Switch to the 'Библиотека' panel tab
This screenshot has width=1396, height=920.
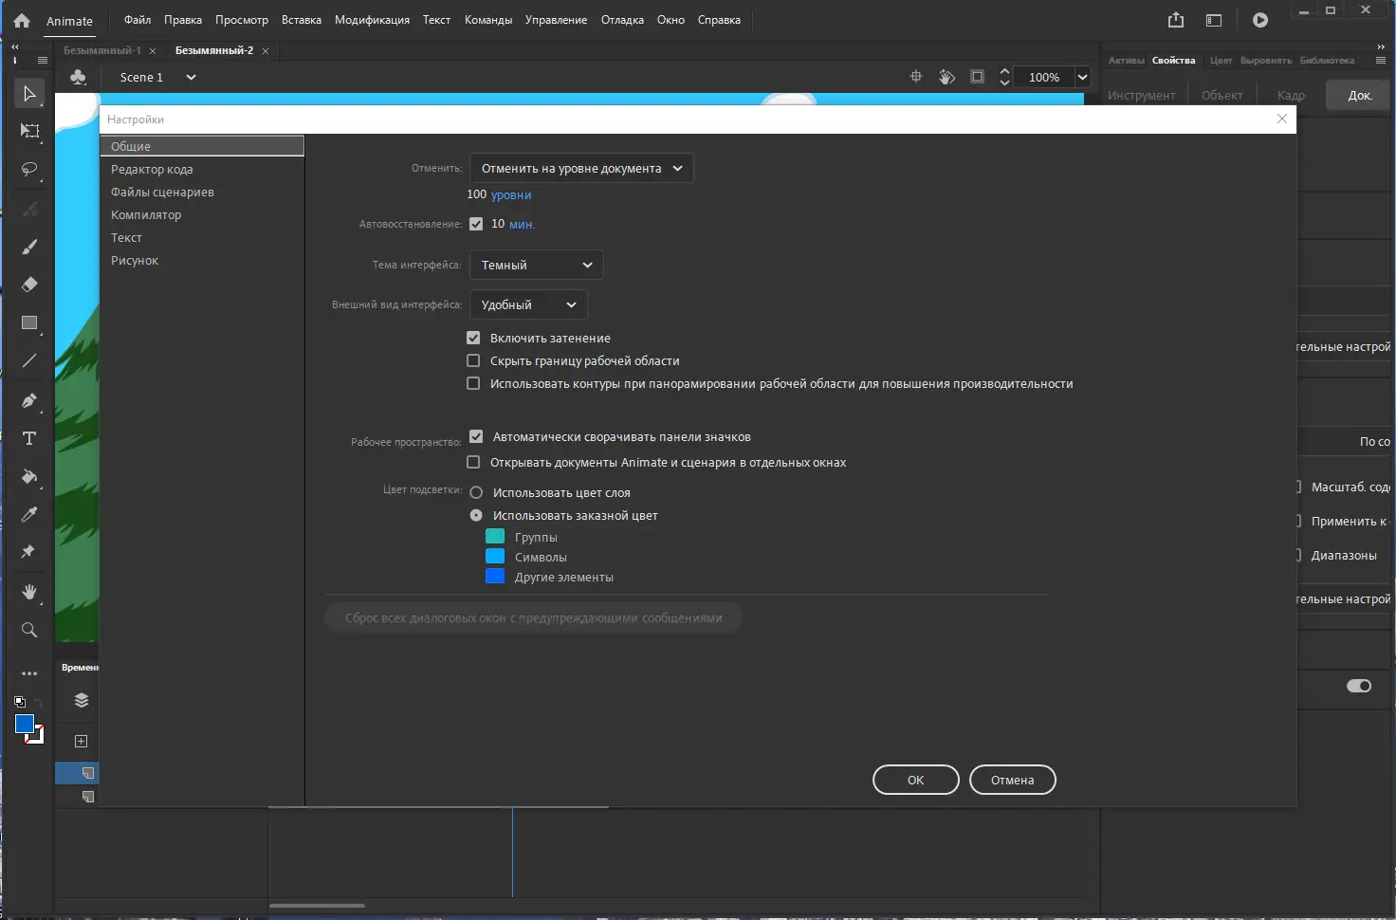pos(1327,60)
